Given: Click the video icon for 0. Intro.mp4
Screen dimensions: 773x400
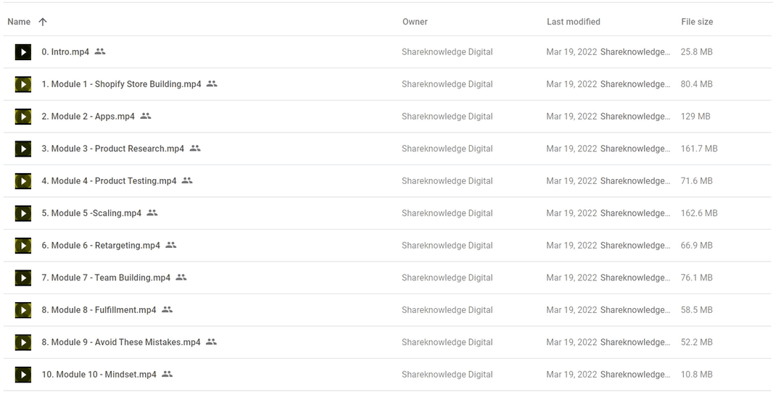Looking at the screenshot, I should click(x=23, y=52).
